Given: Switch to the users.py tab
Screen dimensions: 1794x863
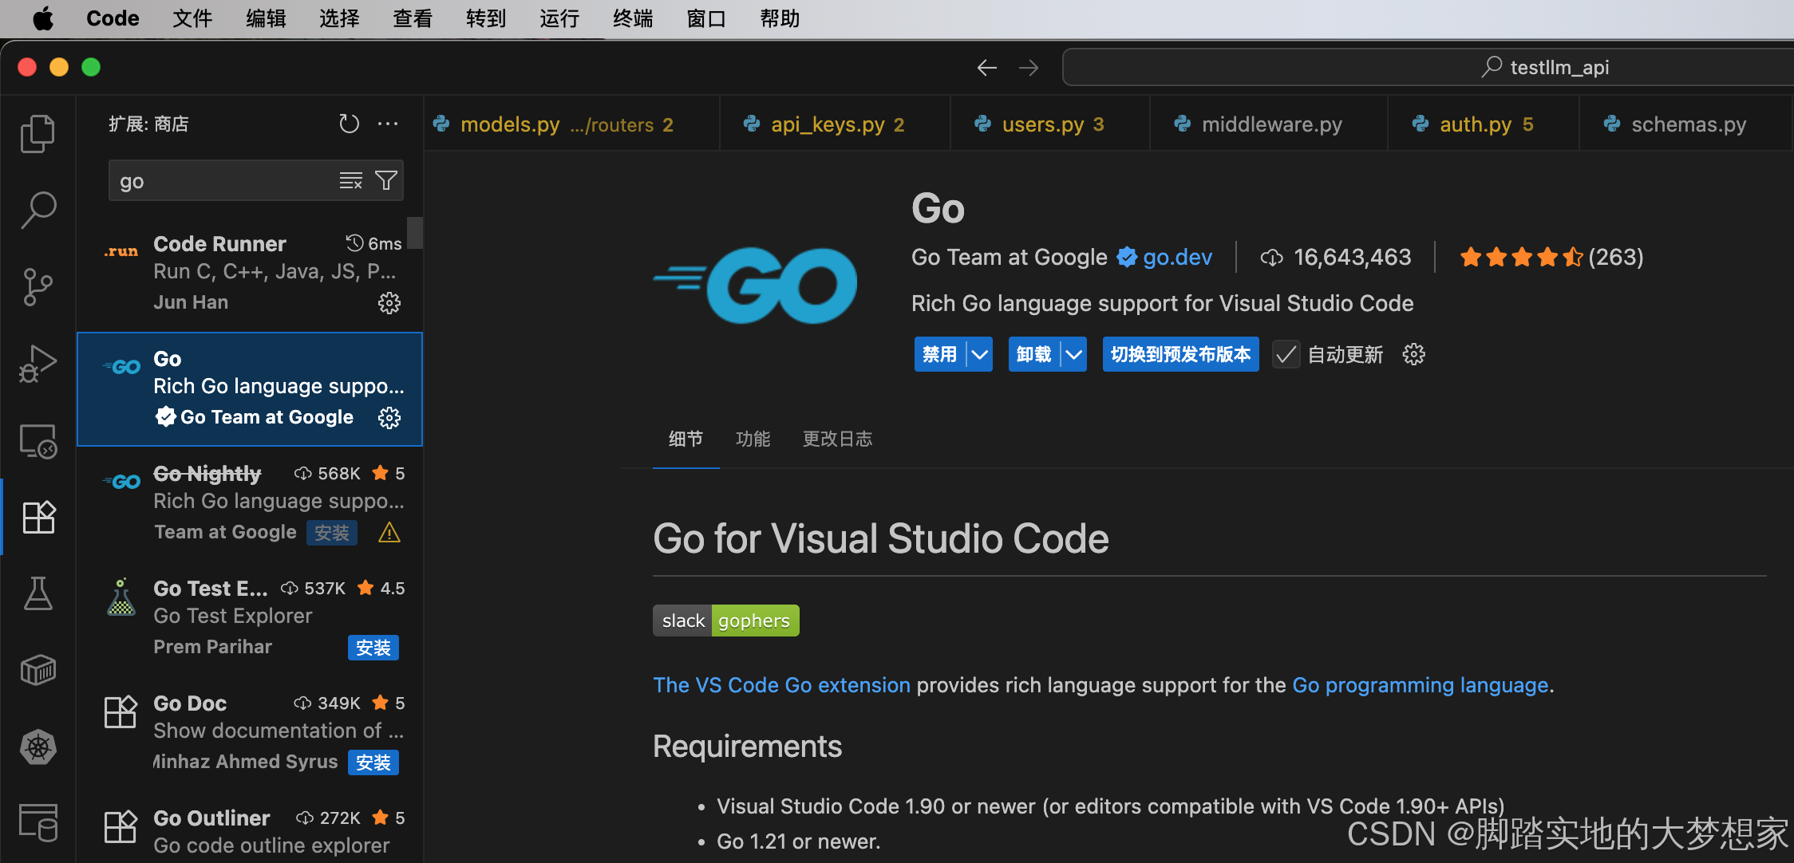Looking at the screenshot, I should pyautogui.click(x=1050, y=124).
